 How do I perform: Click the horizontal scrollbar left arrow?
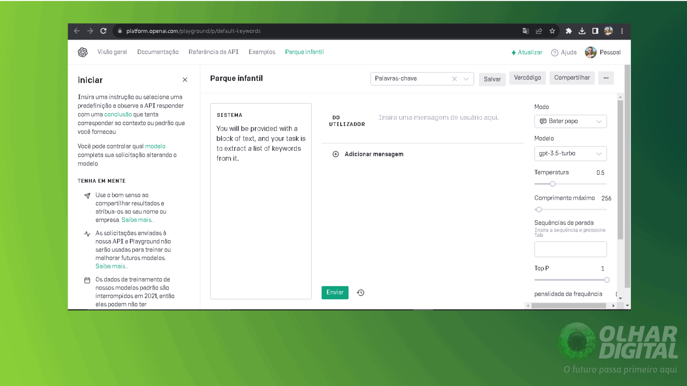click(x=528, y=306)
